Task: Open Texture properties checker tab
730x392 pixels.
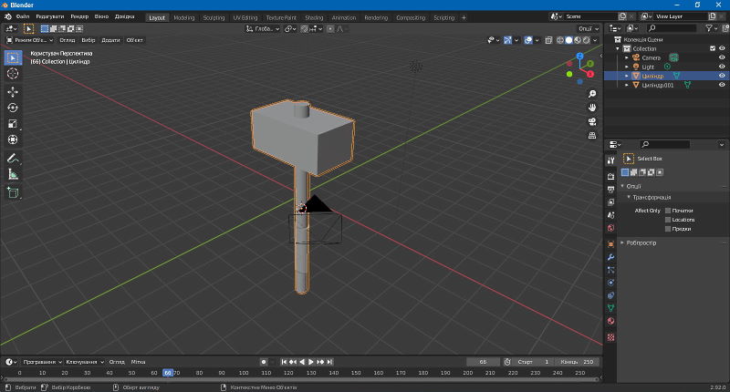Action: point(610,337)
